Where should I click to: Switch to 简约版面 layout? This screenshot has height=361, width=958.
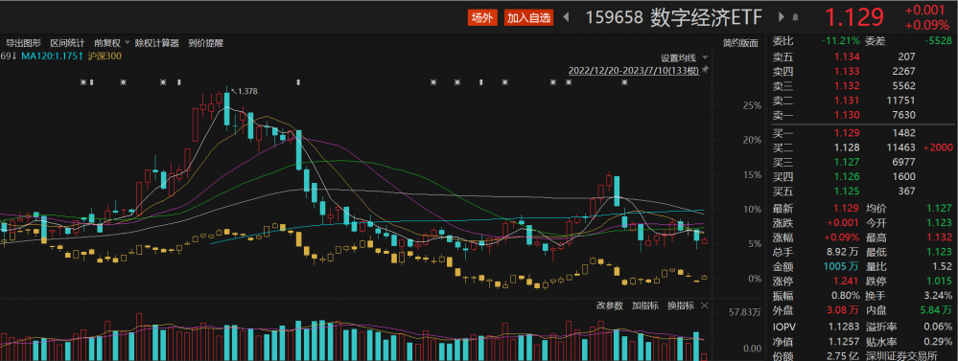click(740, 43)
